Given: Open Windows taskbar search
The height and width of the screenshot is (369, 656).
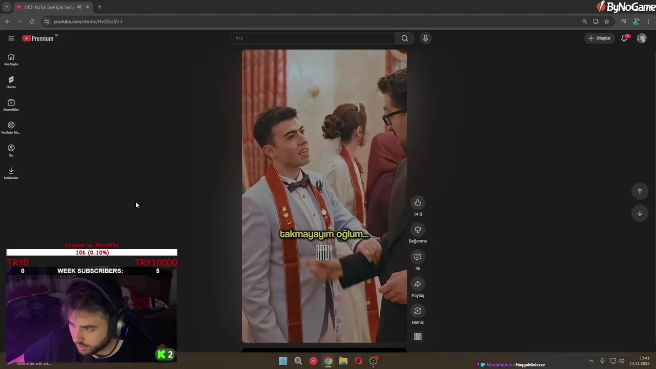Looking at the screenshot, I should point(298,361).
